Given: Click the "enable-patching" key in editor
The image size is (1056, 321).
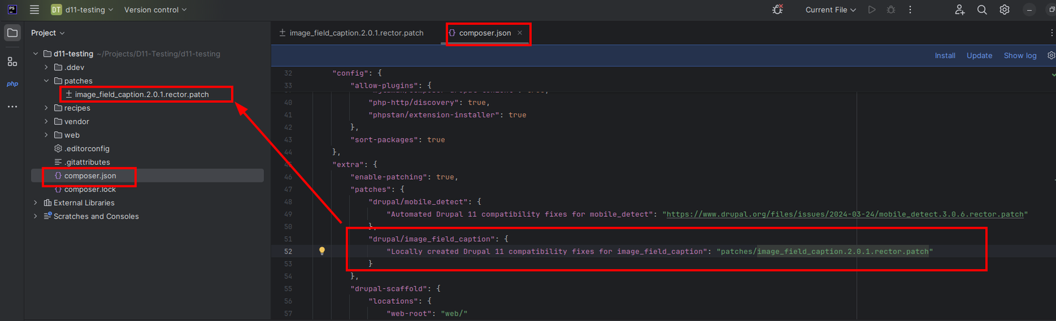Looking at the screenshot, I should click(391, 177).
